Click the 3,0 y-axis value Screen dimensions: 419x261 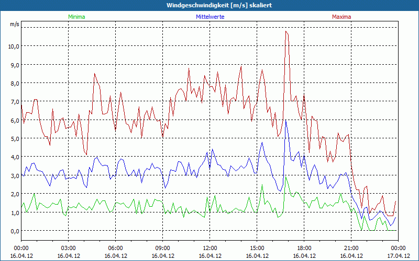[x=15, y=175]
